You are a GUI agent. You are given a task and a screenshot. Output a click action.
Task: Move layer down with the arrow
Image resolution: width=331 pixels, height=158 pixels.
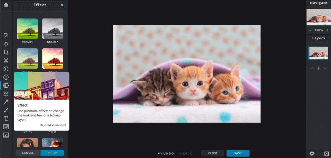coord(325,68)
